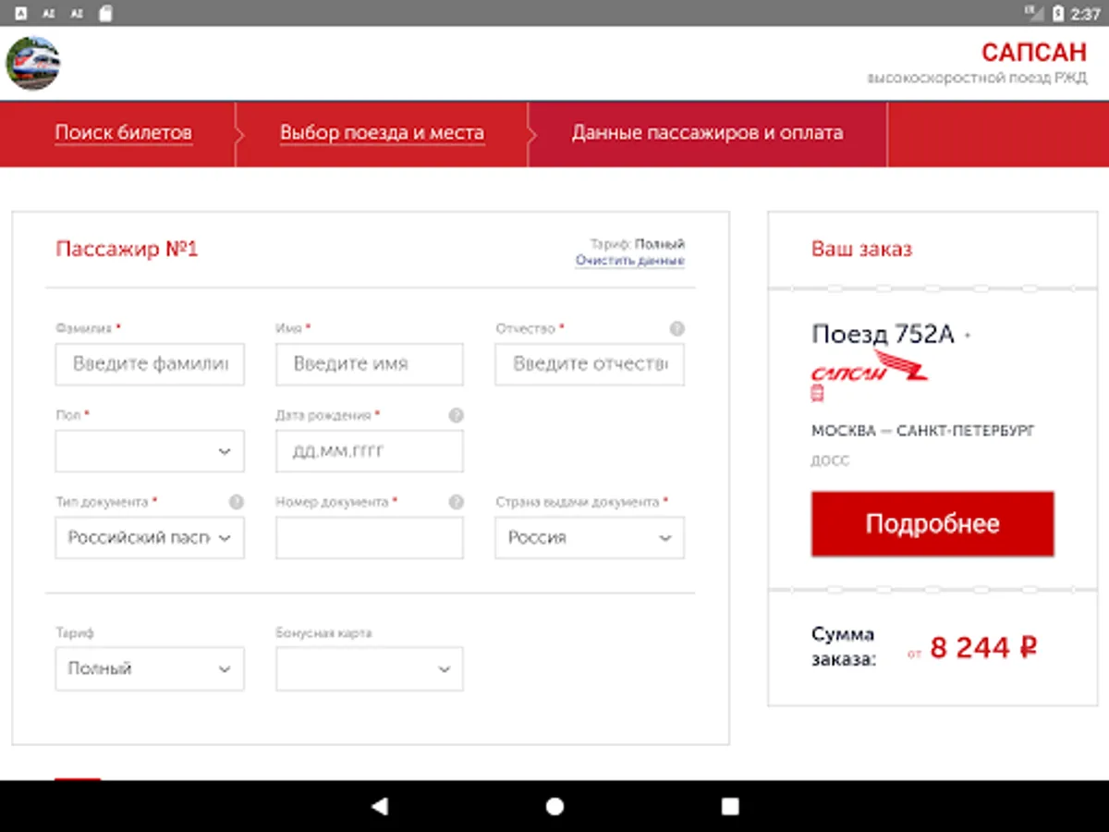Focus the Имя input field
The image size is (1109, 832).
click(370, 364)
